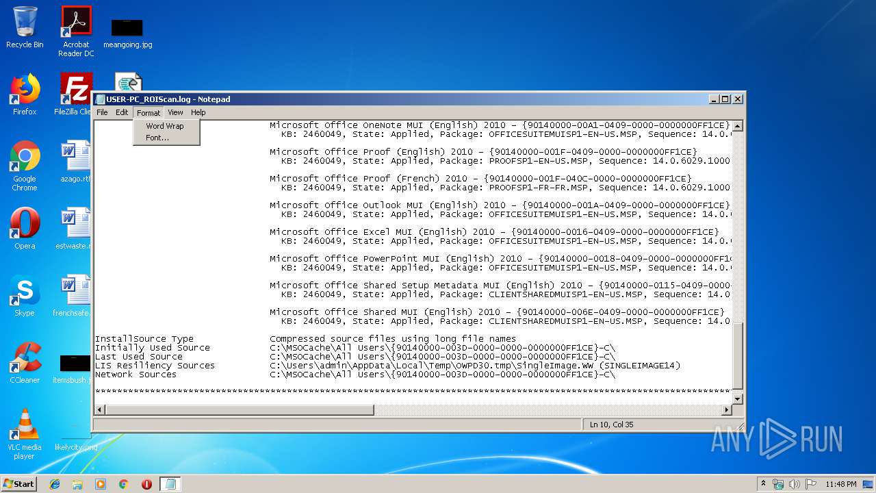The height and width of the screenshot is (493, 876).
Task: Open the 11:48 PM clock
Action: coord(841,484)
